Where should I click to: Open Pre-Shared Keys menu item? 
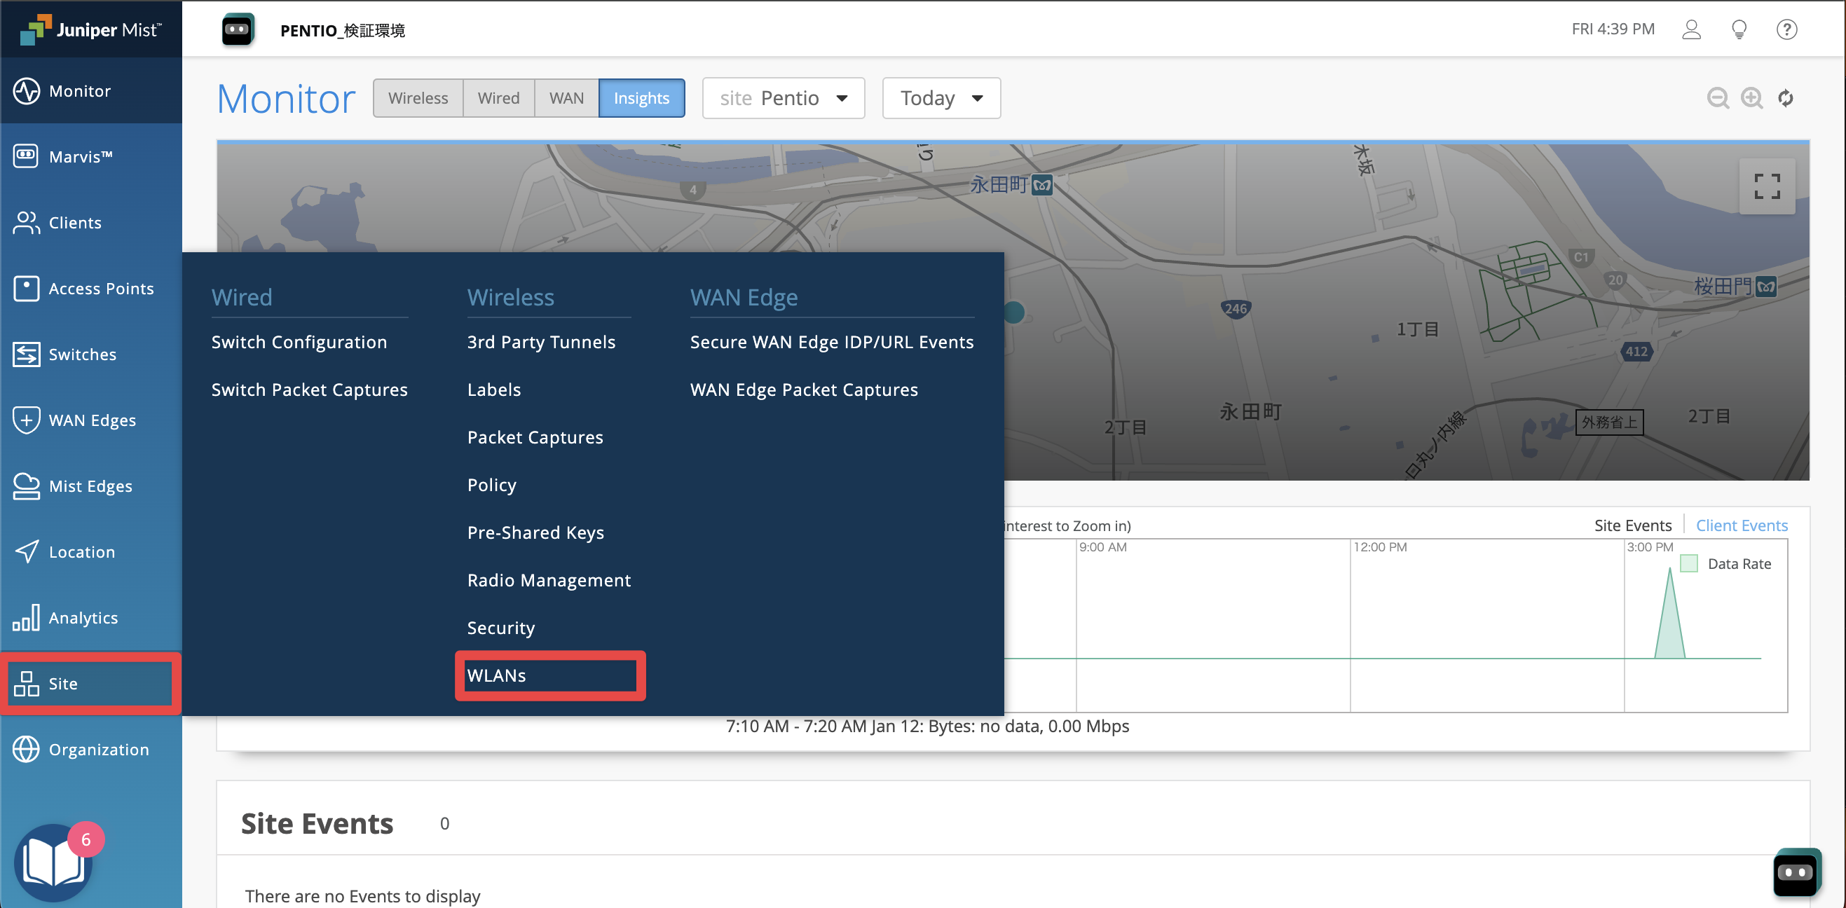[x=535, y=533]
